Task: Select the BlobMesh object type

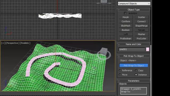Action: pos(126,26)
